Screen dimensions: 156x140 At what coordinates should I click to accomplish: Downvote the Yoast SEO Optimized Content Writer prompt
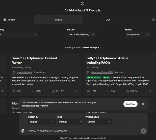click(x=62, y=91)
